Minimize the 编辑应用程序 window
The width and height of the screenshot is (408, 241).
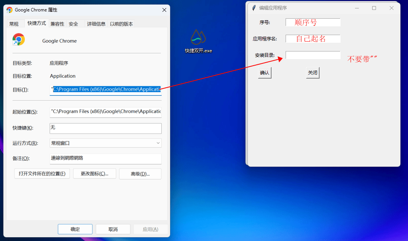pos(357,8)
